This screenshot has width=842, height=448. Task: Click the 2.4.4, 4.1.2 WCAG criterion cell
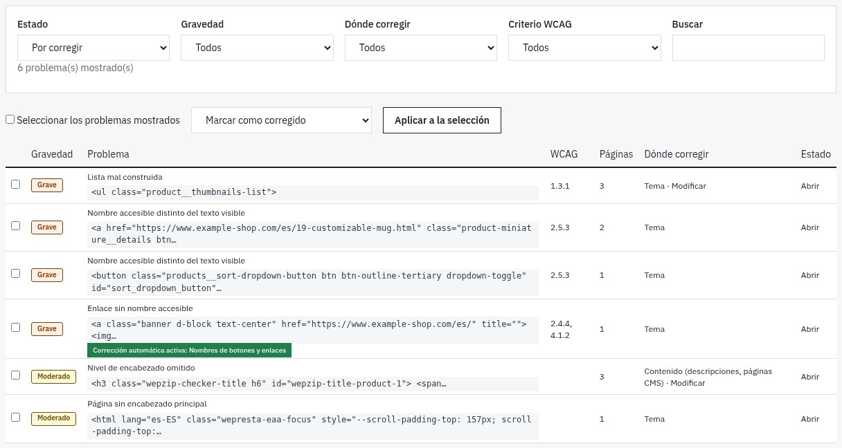pos(562,329)
